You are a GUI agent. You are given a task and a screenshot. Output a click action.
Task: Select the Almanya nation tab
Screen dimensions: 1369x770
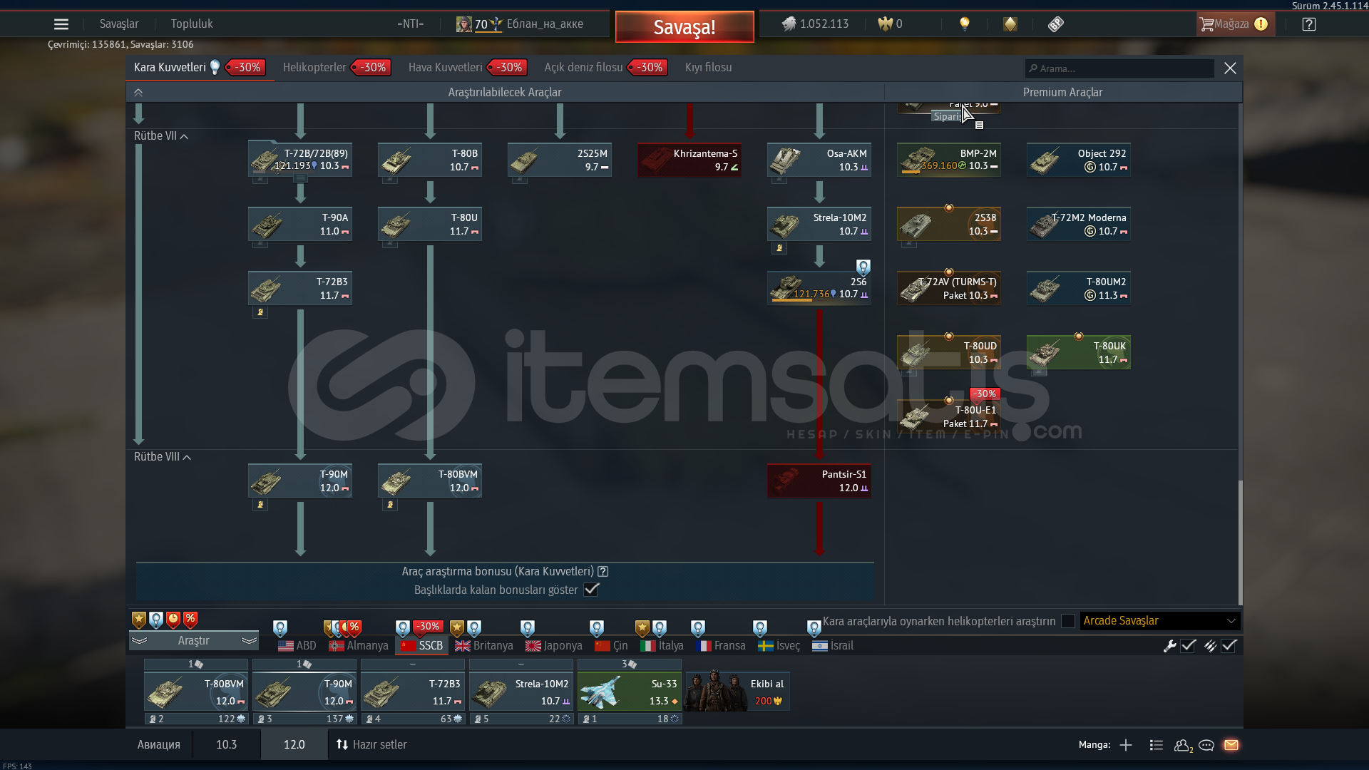359,646
